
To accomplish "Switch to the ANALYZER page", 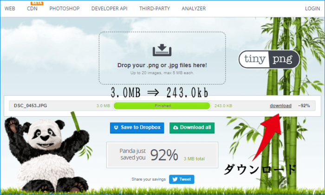I will tap(194, 8).
